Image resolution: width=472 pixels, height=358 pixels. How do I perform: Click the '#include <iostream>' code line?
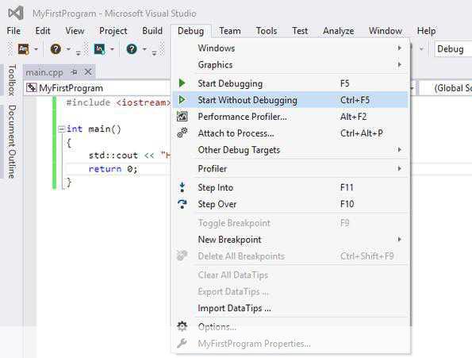(x=118, y=102)
